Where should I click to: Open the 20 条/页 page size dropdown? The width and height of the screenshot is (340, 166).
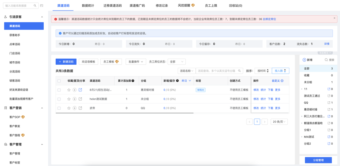(279, 122)
